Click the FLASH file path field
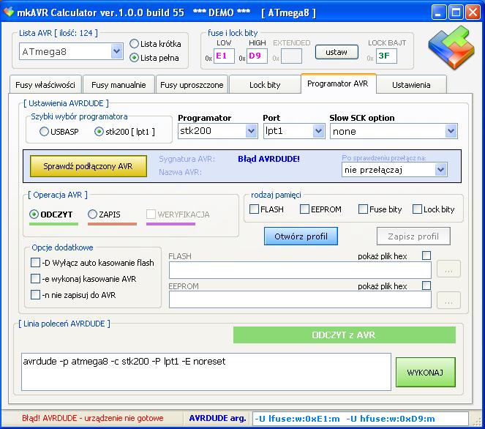Image resolution: width=485 pixels, height=429 pixels. [x=300, y=270]
